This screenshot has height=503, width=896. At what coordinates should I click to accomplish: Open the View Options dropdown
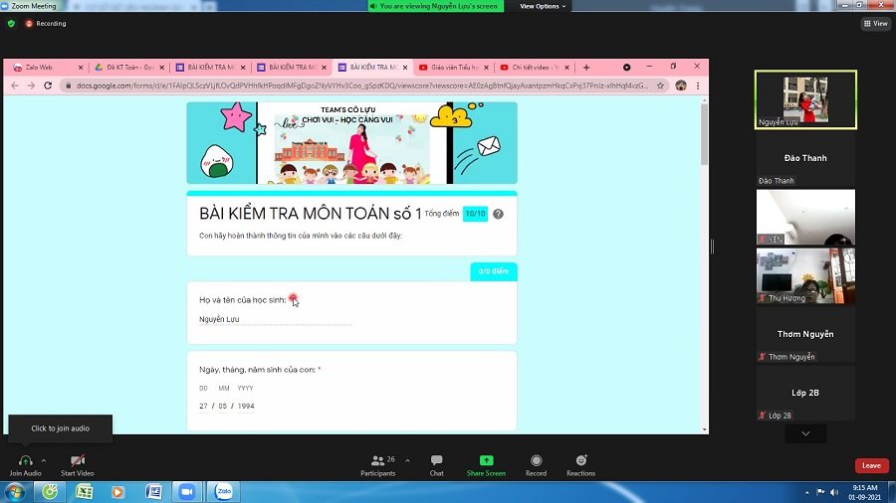pos(543,6)
